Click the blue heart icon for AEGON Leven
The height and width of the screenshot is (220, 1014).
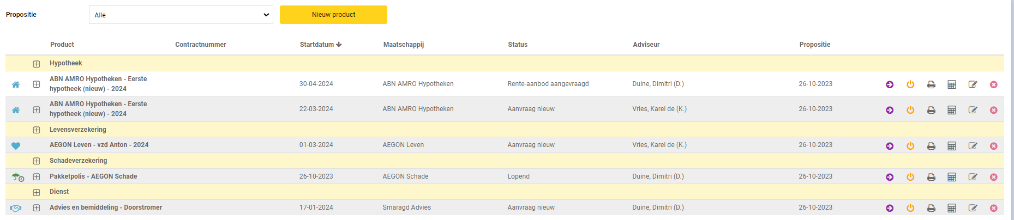(16, 145)
